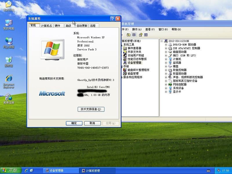232x174 pixels.
Task: Expand the 系统设备 device node
Action: (x=166, y=88)
